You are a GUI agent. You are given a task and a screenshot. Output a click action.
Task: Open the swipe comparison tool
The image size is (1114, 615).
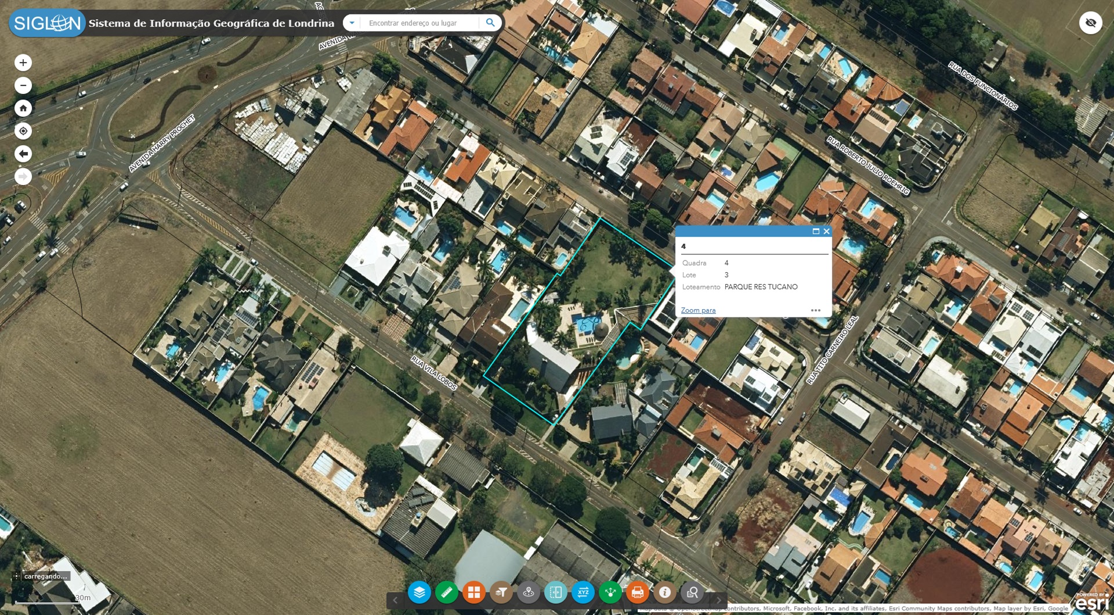click(555, 592)
